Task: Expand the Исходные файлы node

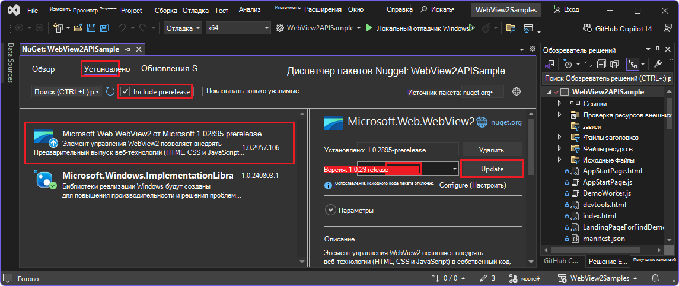Action: 559,160
